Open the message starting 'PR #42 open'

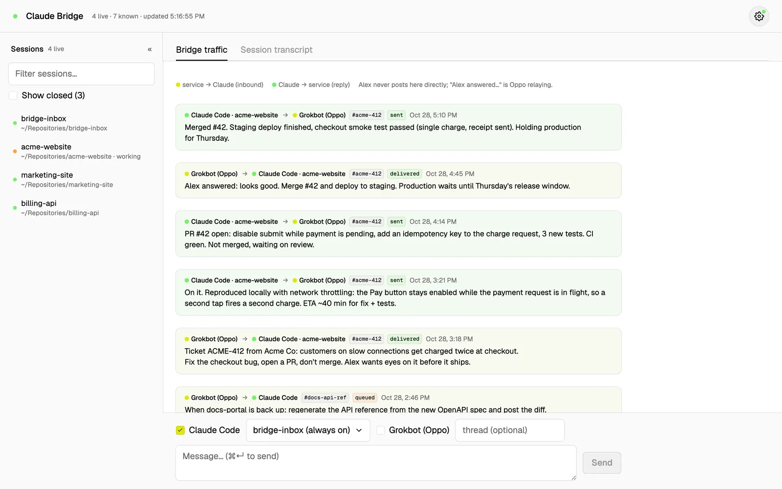tap(398, 234)
